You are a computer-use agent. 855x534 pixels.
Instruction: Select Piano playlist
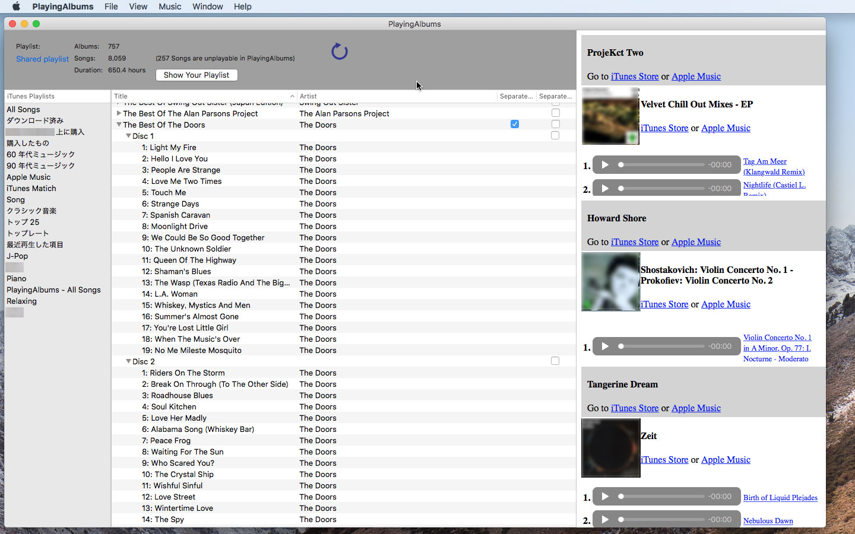point(57,278)
